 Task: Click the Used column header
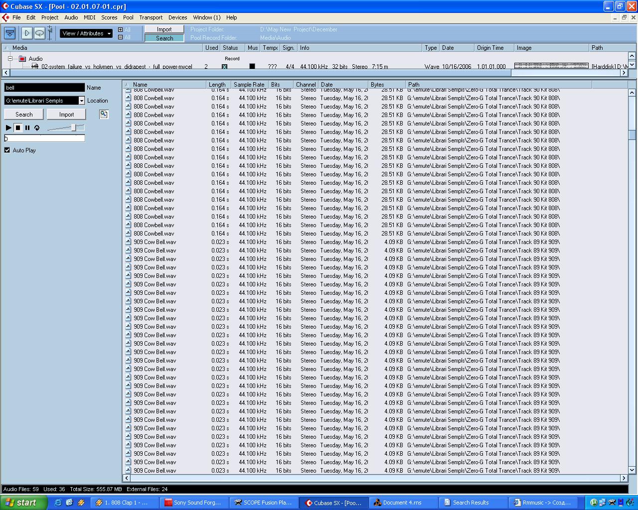coord(212,48)
